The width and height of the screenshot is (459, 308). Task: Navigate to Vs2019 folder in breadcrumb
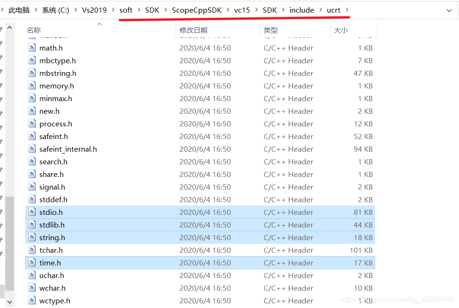tap(94, 10)
